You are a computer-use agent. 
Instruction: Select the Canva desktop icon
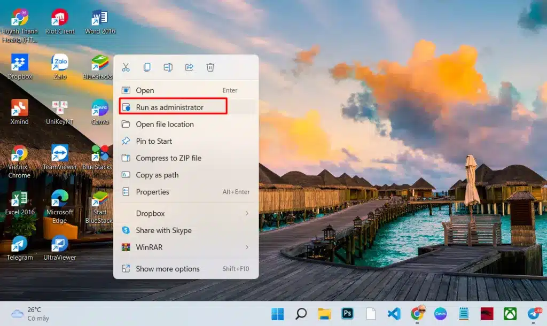click(x=100, y=112)
